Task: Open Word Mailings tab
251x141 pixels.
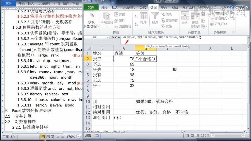Action: [66, 3]
